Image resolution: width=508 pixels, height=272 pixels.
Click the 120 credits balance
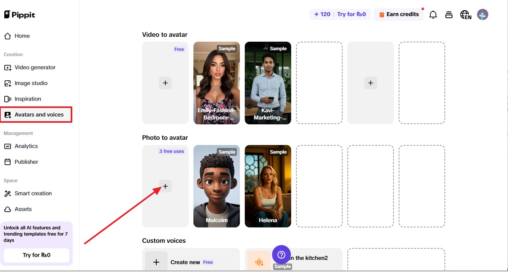(322, 14)
